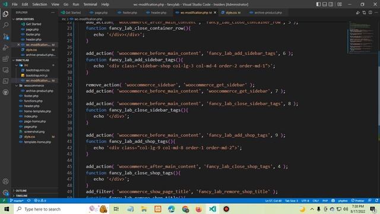Switch to the style.css editor tab
Screen dimensions: 380x214
[231, 12]
